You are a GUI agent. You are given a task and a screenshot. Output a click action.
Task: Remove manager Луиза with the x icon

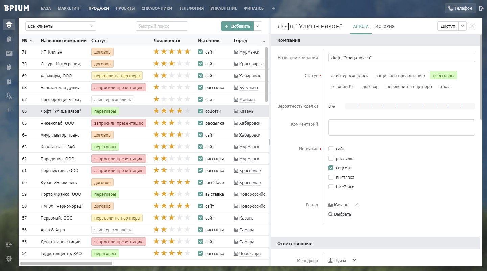pos(354,261)
